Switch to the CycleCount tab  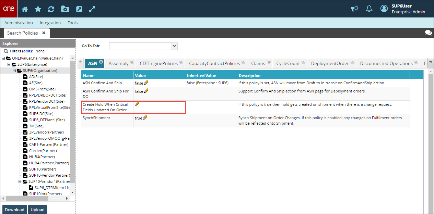click(288, 63)
